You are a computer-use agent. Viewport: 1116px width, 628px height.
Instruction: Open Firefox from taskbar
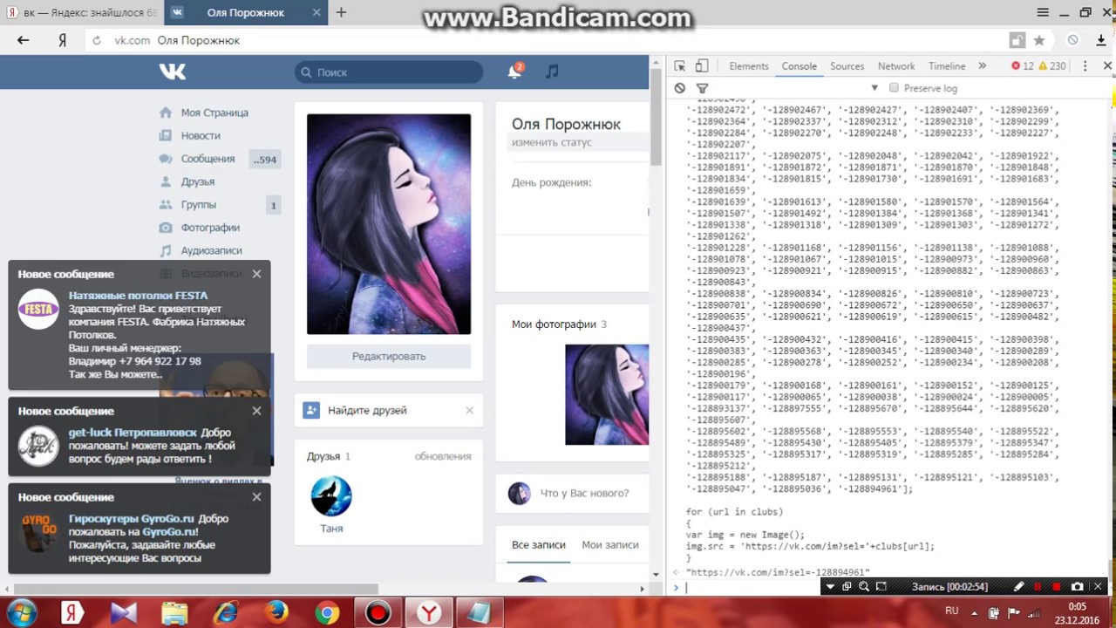point(276,612)
